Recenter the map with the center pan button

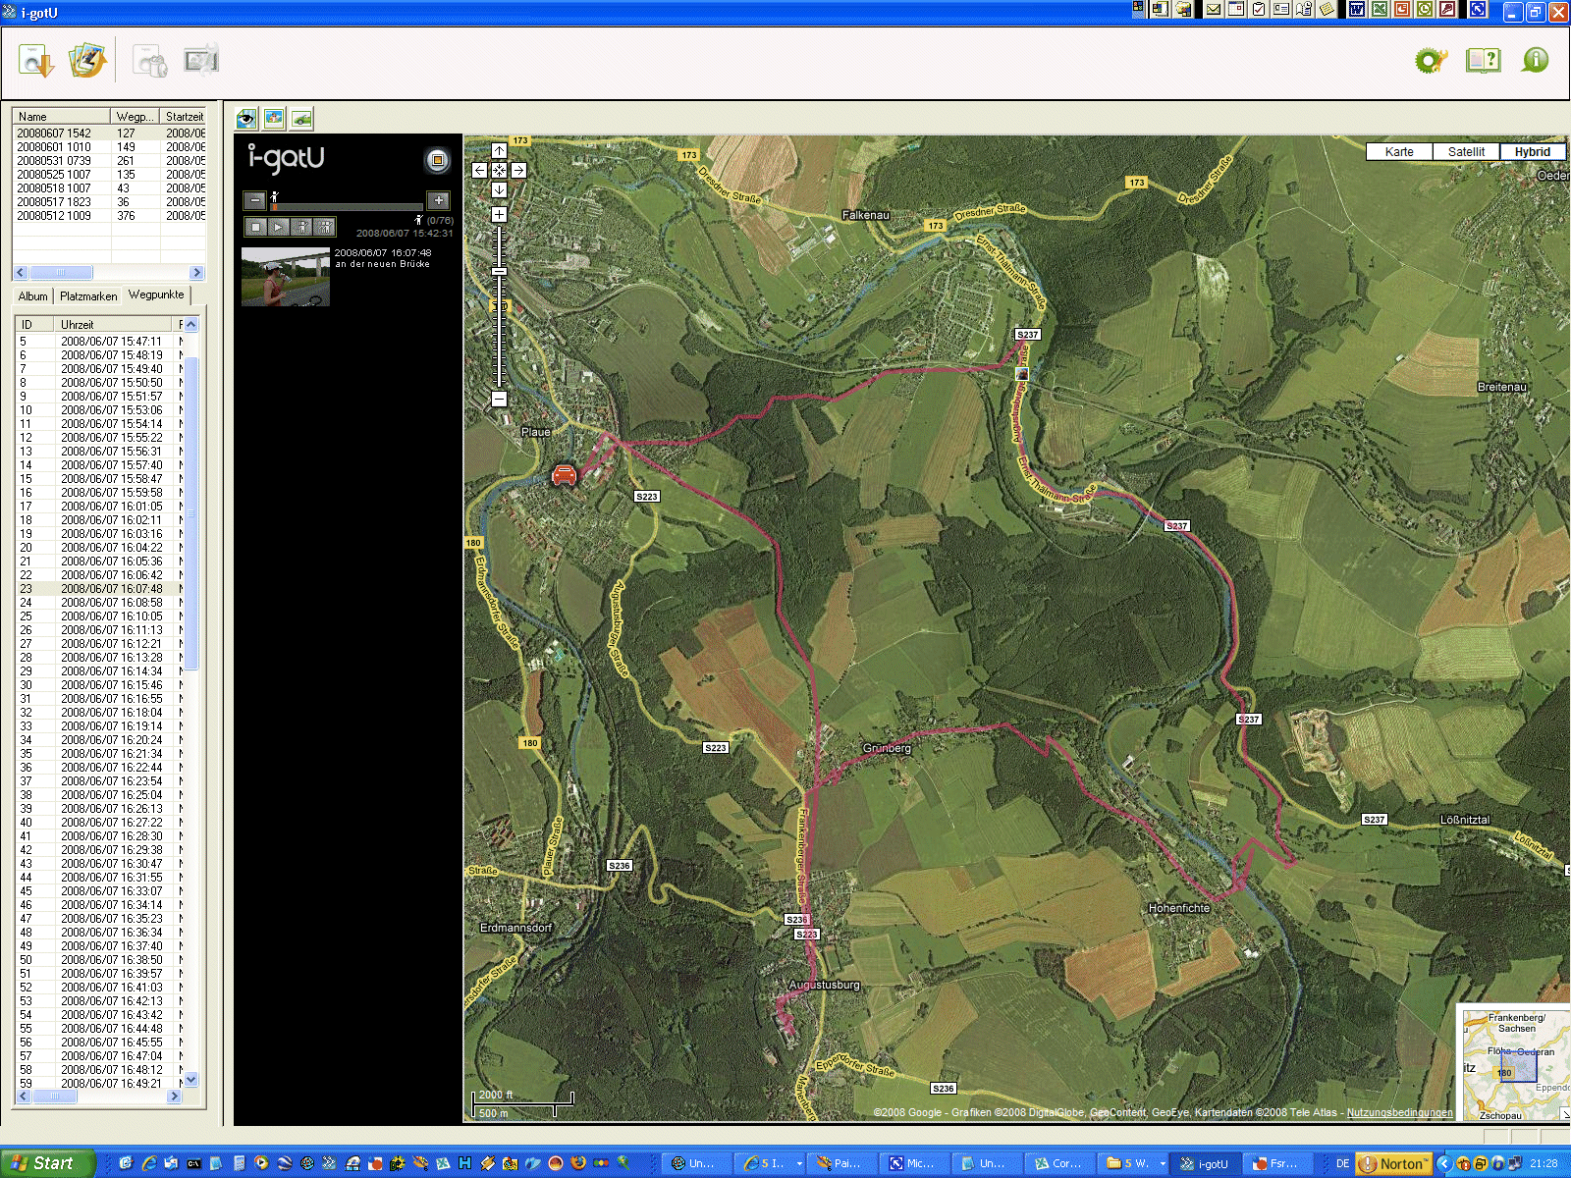(x=499, y=170)
